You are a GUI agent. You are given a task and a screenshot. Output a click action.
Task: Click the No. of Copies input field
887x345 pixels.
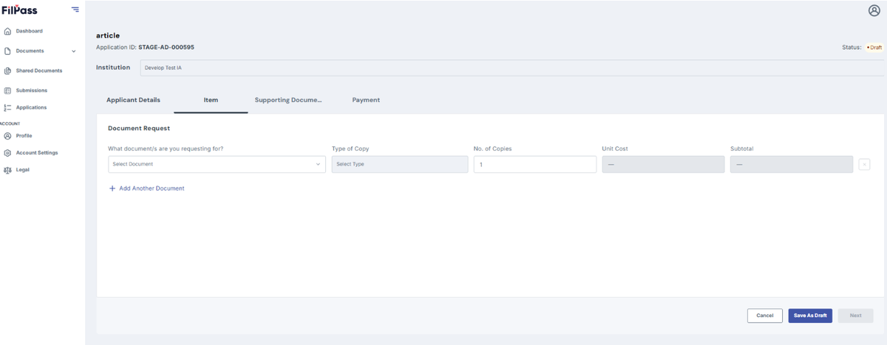pos(535,164)
